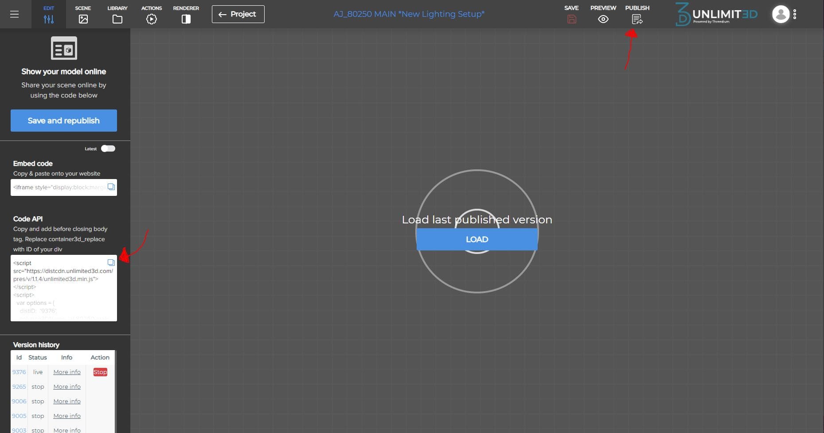The height and width of the screenshot is (433, 824).
Task: Select version id 9265
Action: (x=19, y=387)
